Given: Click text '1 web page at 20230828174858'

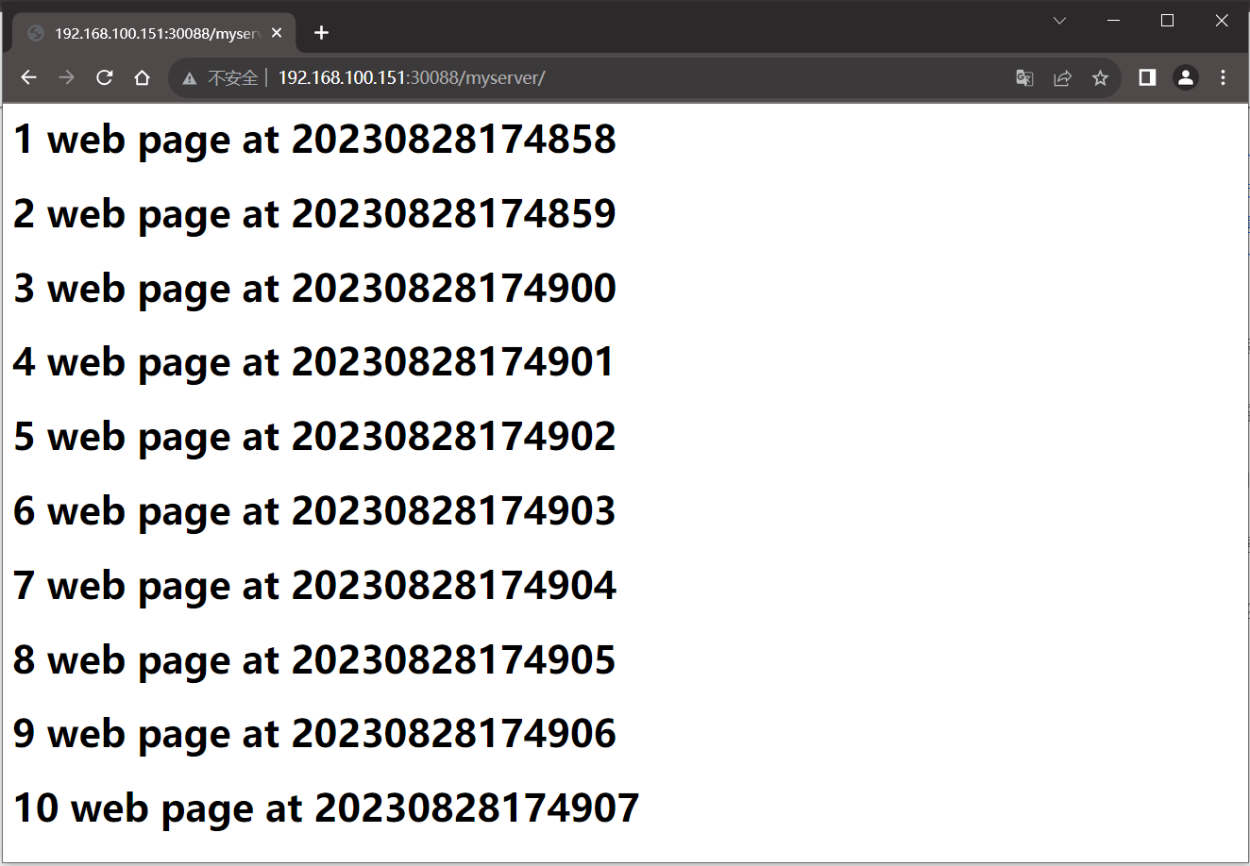Looking at the screenshot, I should [314, 141].
